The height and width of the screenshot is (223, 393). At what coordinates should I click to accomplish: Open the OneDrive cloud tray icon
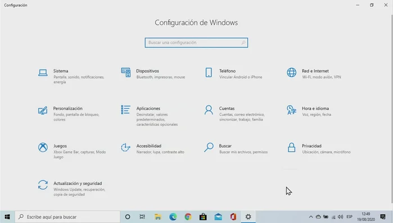318,217
